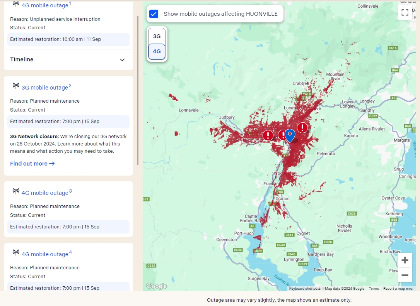
Task: Expand the Timeline section
Action: pos(122,60)
